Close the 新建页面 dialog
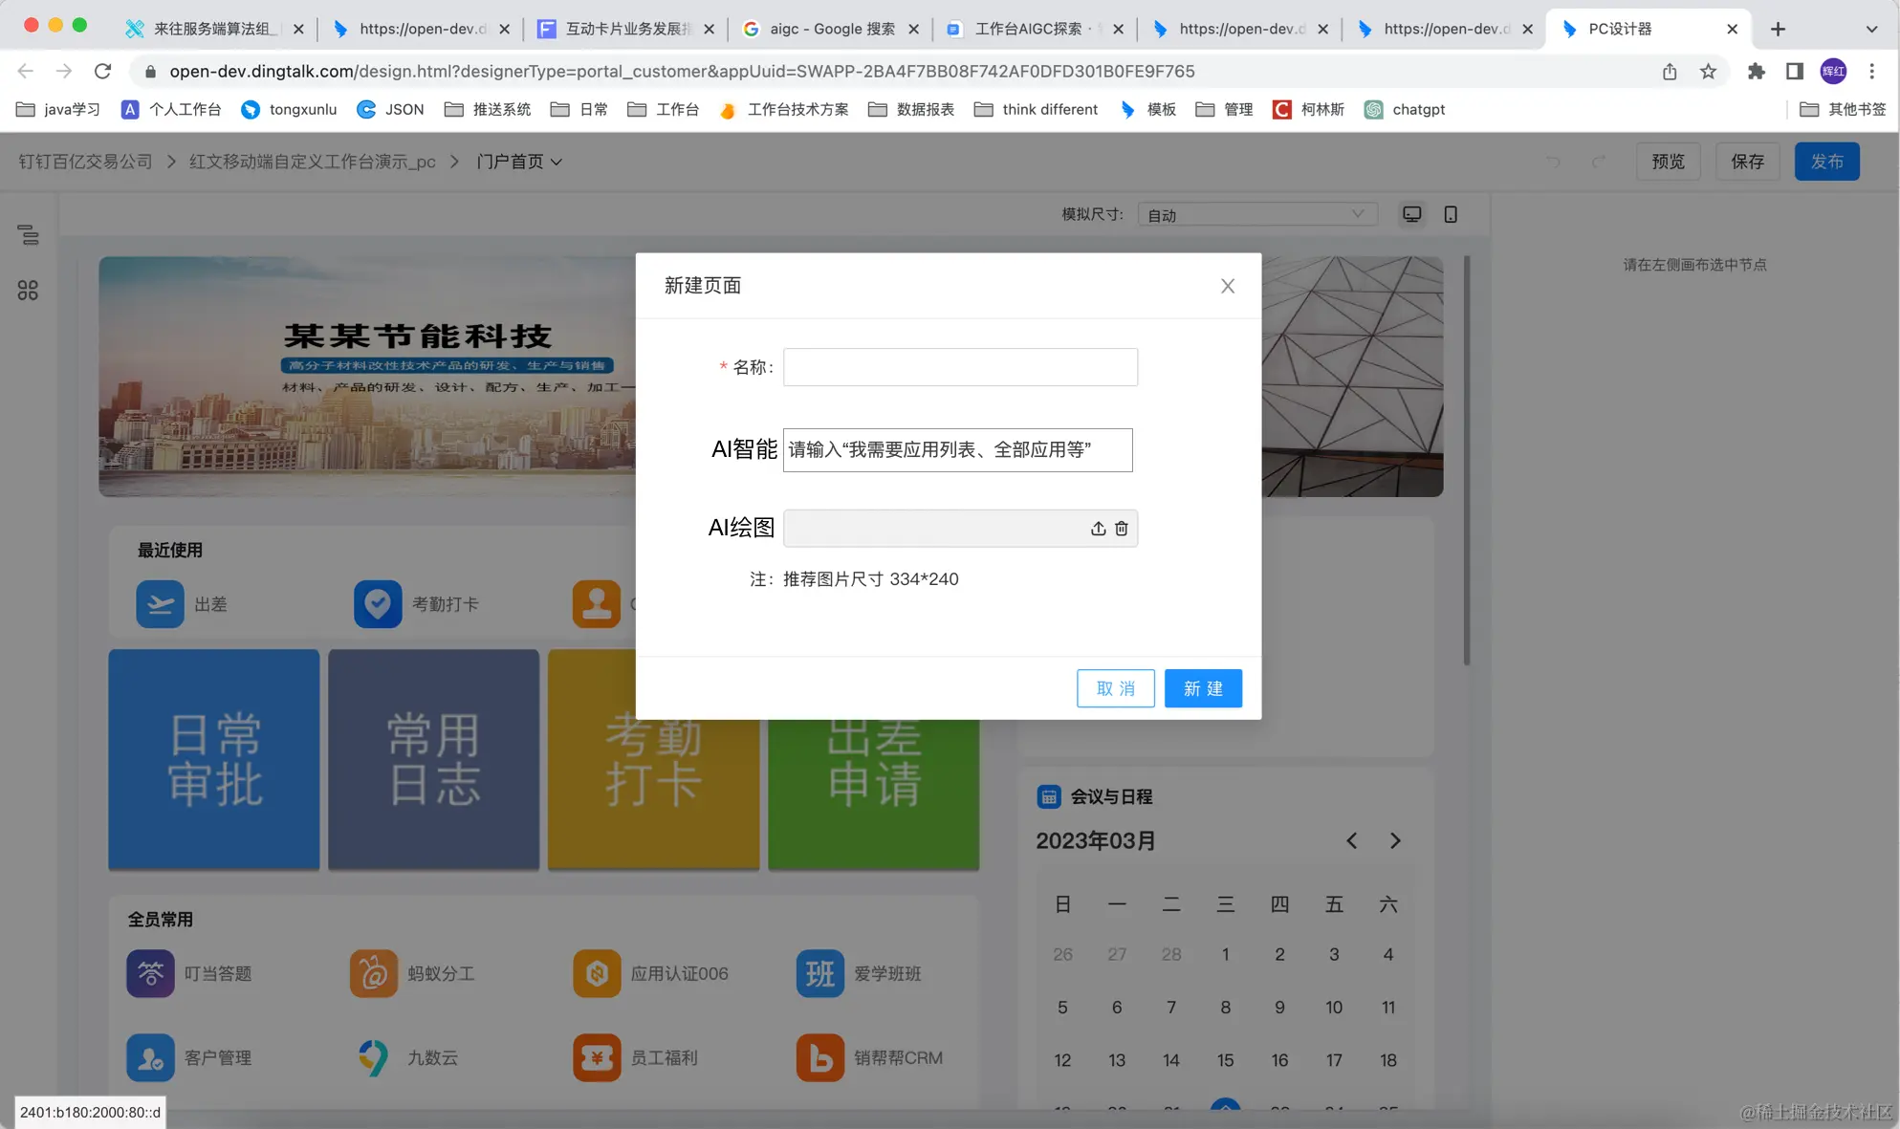 [x=1228, y=286]
